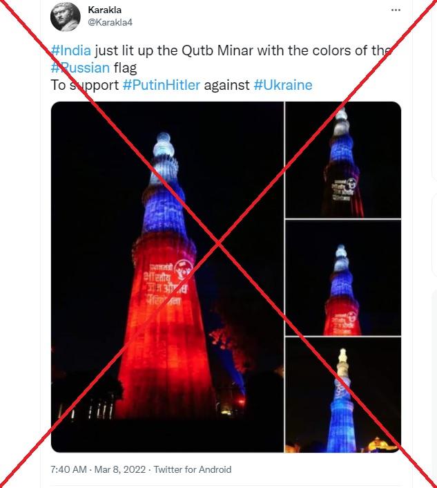Viewport: 437px width, 488px height.
Task: Click the yellow-lit building in bottom-right photo
Action: [378, 444]
